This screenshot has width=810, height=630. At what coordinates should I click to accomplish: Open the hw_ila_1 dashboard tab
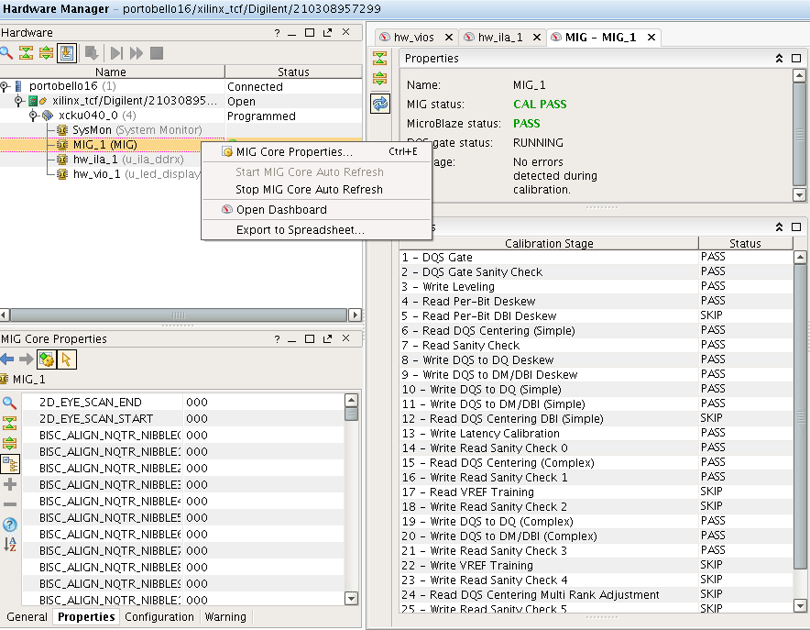pyautogui.click(x=501, y=38)
